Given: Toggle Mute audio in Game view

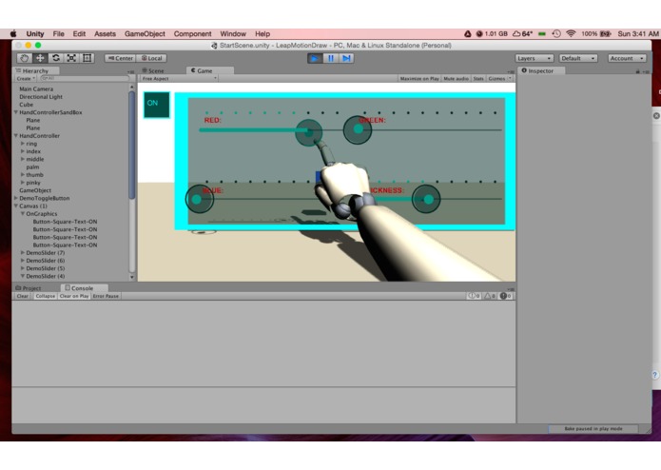Looking at the screenshot, I should pyautogui.click(x=456, y=78).
